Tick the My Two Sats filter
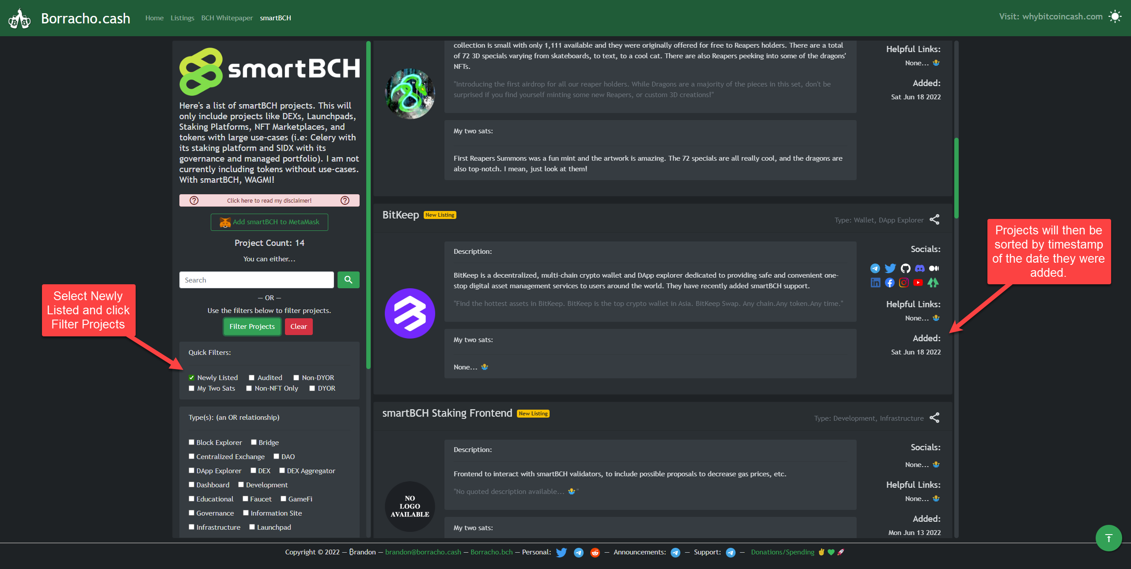 (191, 388)
